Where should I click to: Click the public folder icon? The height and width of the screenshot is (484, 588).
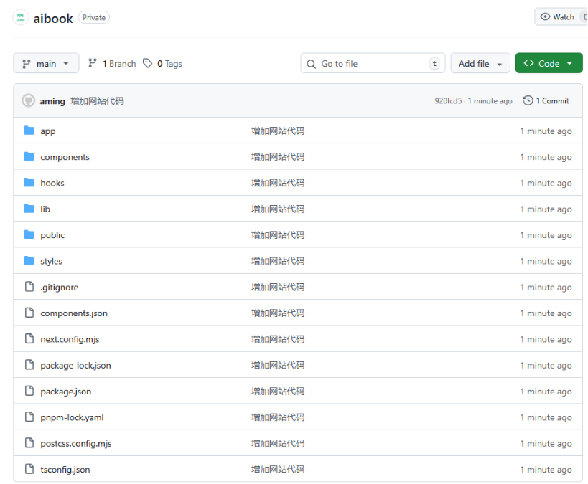click(x=29, y=234)
